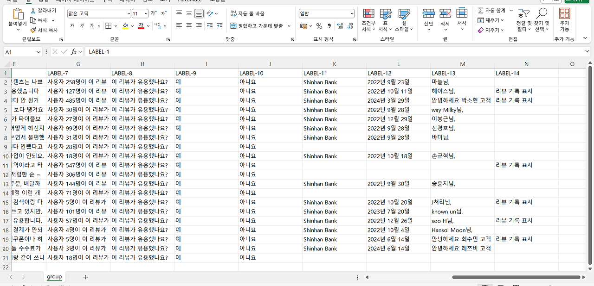Apply comma style number format

[329, 26]
